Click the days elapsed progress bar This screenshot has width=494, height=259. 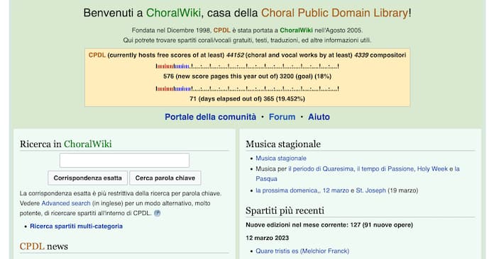247,88
